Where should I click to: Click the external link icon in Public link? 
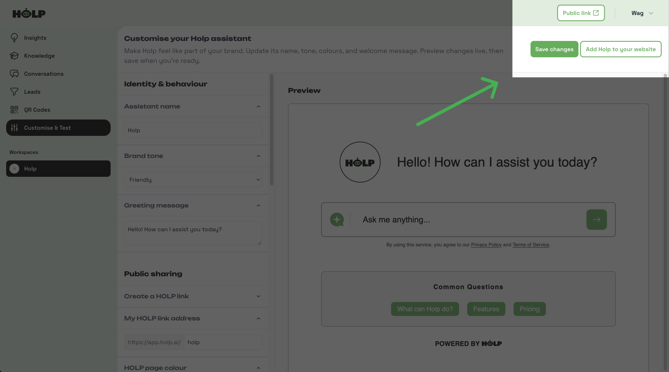click(x=596, y=13)
